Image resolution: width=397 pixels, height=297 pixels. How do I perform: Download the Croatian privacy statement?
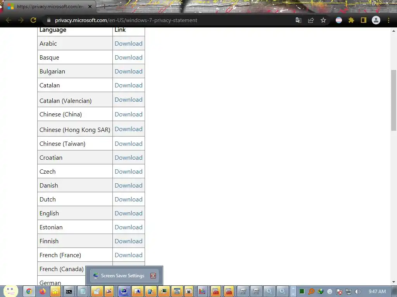click(x=129, y=157)
